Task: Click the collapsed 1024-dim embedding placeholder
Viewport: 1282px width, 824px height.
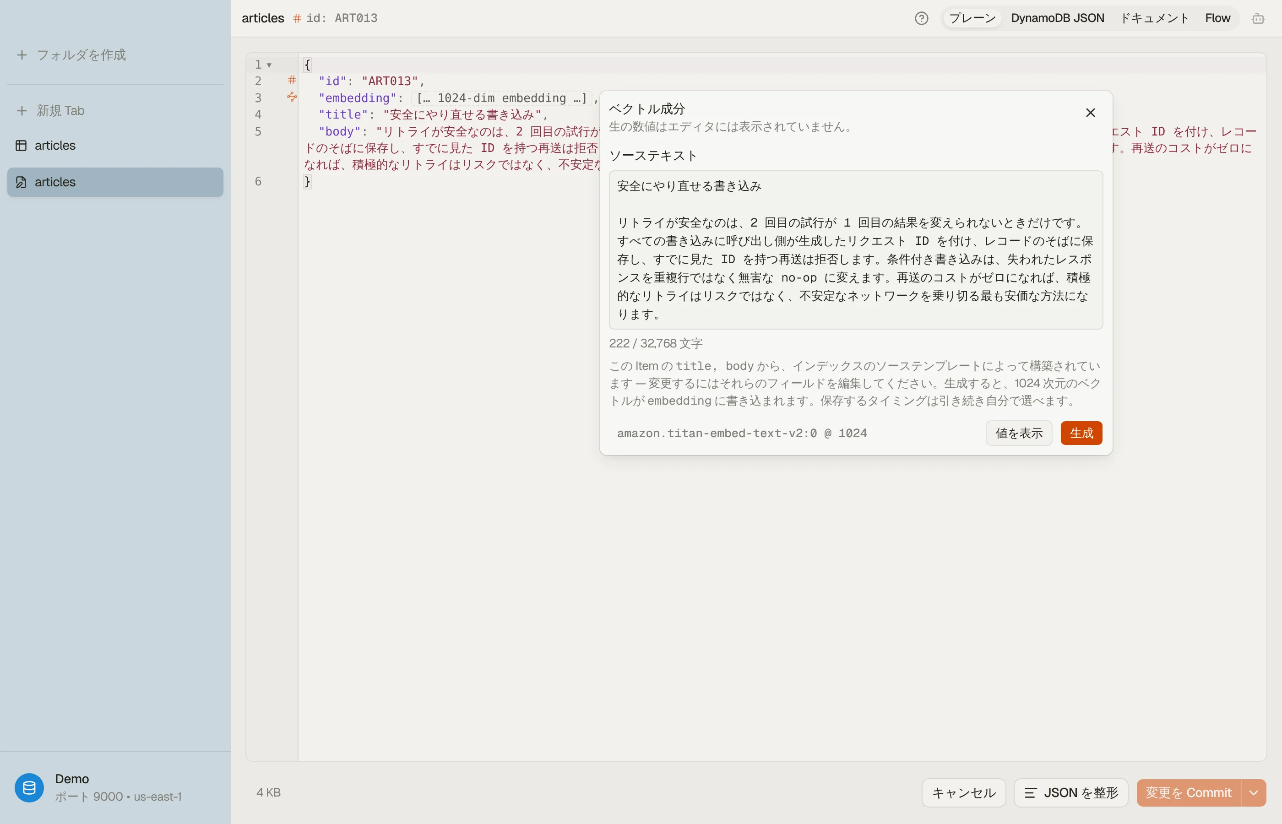Action: (x=501, y=98)
